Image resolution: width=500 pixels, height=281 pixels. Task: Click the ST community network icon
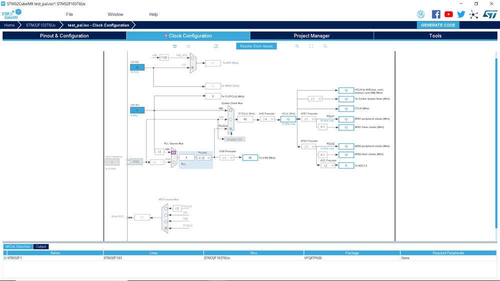[474, 14]
